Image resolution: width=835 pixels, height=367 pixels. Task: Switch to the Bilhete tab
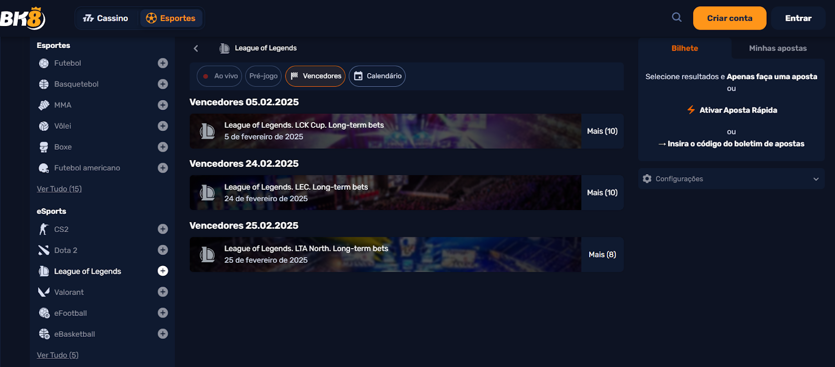click(685, 48)
